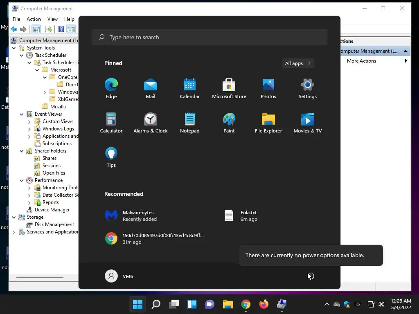Click the Export List toolbar icon

coord(49,29)
